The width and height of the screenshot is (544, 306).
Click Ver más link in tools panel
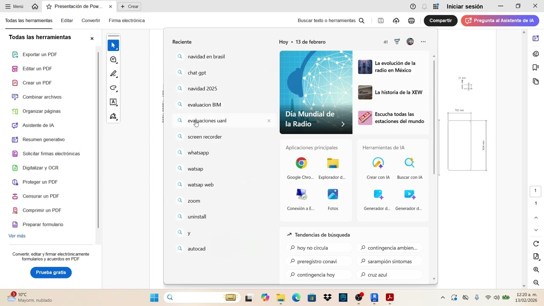click(17, 236)
